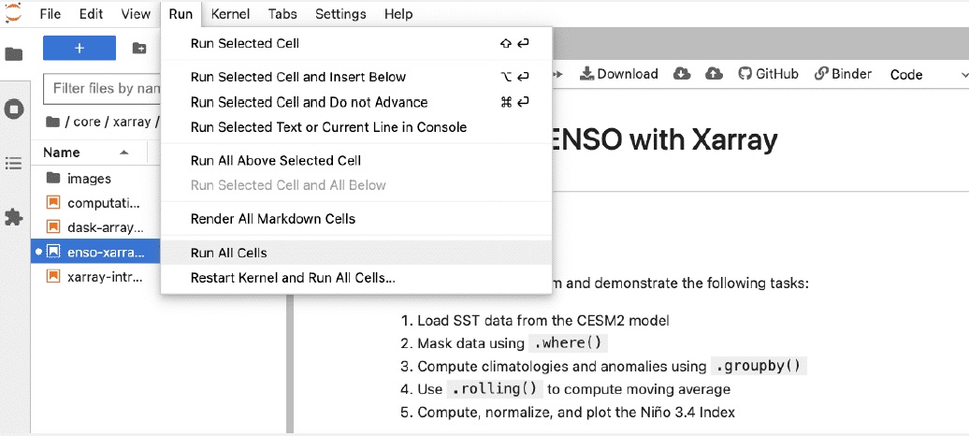
Task: Click the cloud download icon
Action: 681,74
